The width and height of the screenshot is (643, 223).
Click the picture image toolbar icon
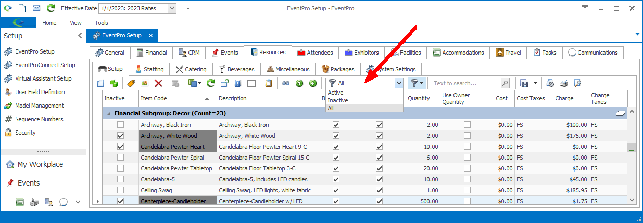(x=144, y=83)
